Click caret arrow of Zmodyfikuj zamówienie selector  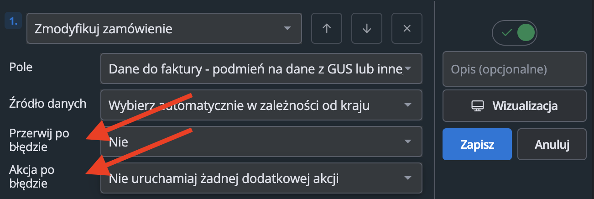tap(287, 28)
